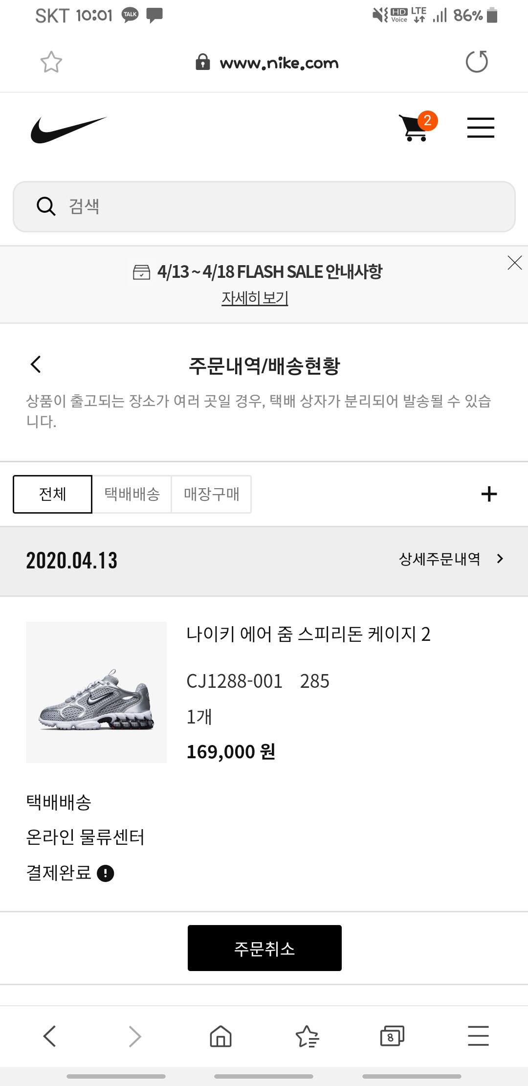
Task: Switch to the 매장구매 tab
Action: 211,494
